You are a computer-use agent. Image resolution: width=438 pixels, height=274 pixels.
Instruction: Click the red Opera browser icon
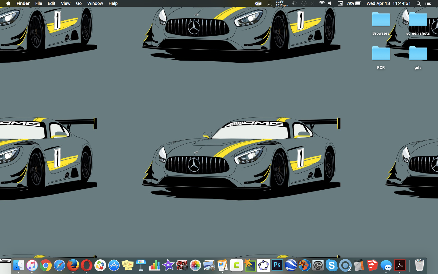click(x=86, y=265)
